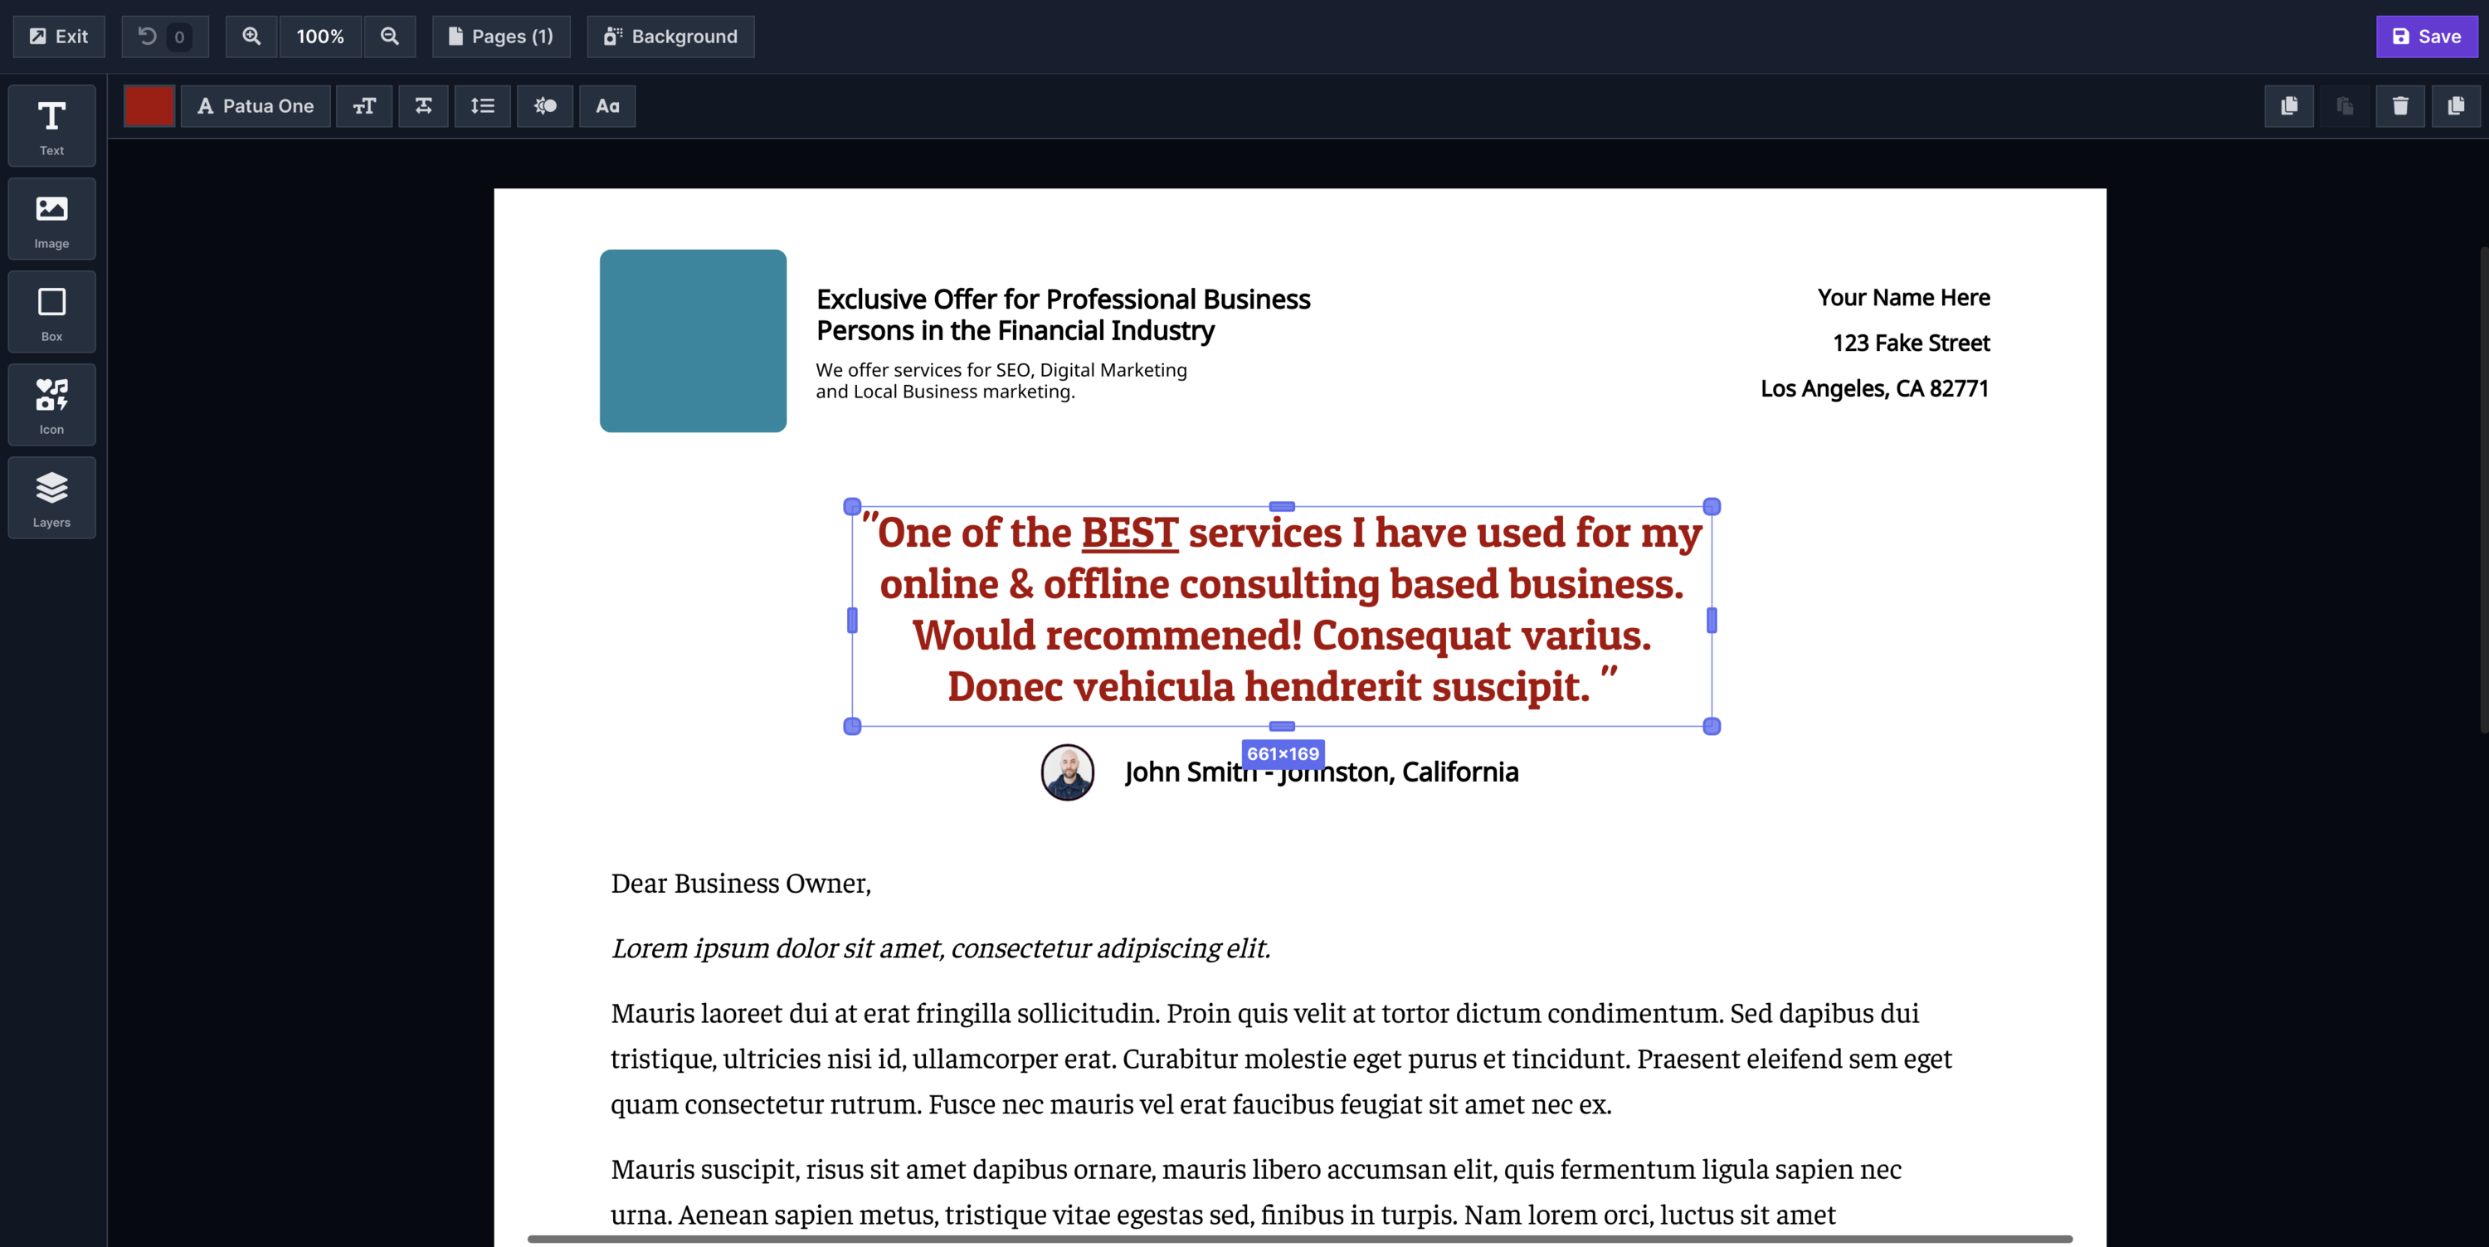This screenshot has height=1247, width=2489.
Task: Click the "Mauris laoreet dui" paragraph
Action: tap(1281, 1059)
